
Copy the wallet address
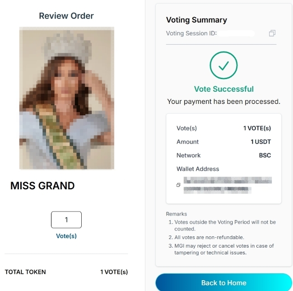(x=178, y=185)
